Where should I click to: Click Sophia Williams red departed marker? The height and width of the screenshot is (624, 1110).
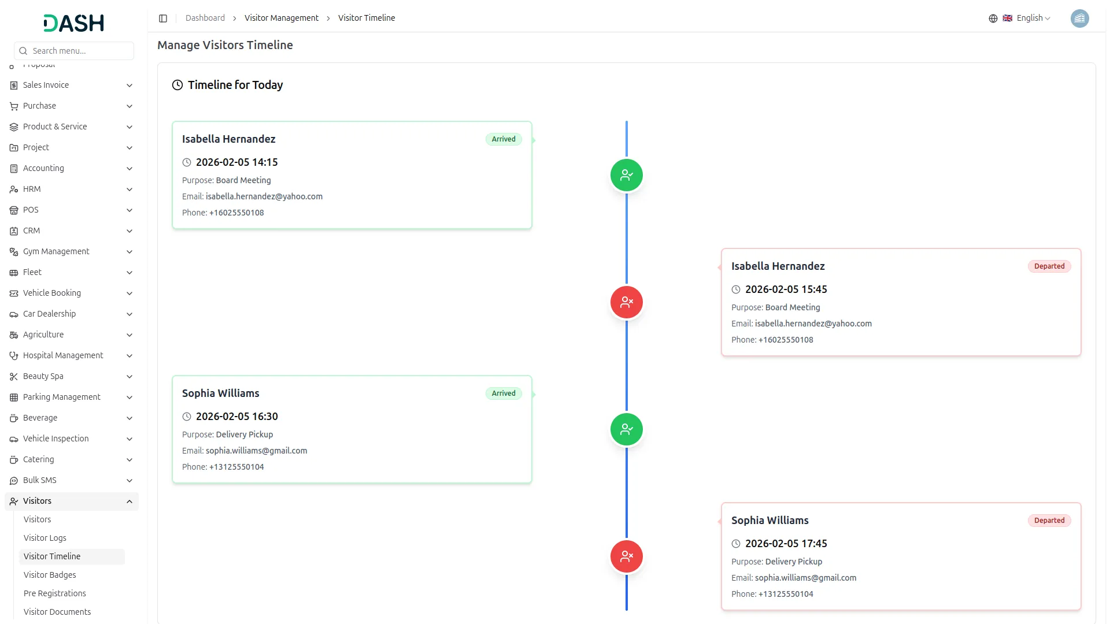click(x=626, y=556)
